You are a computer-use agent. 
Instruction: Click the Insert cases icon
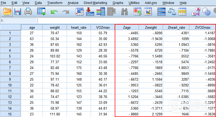137,12
